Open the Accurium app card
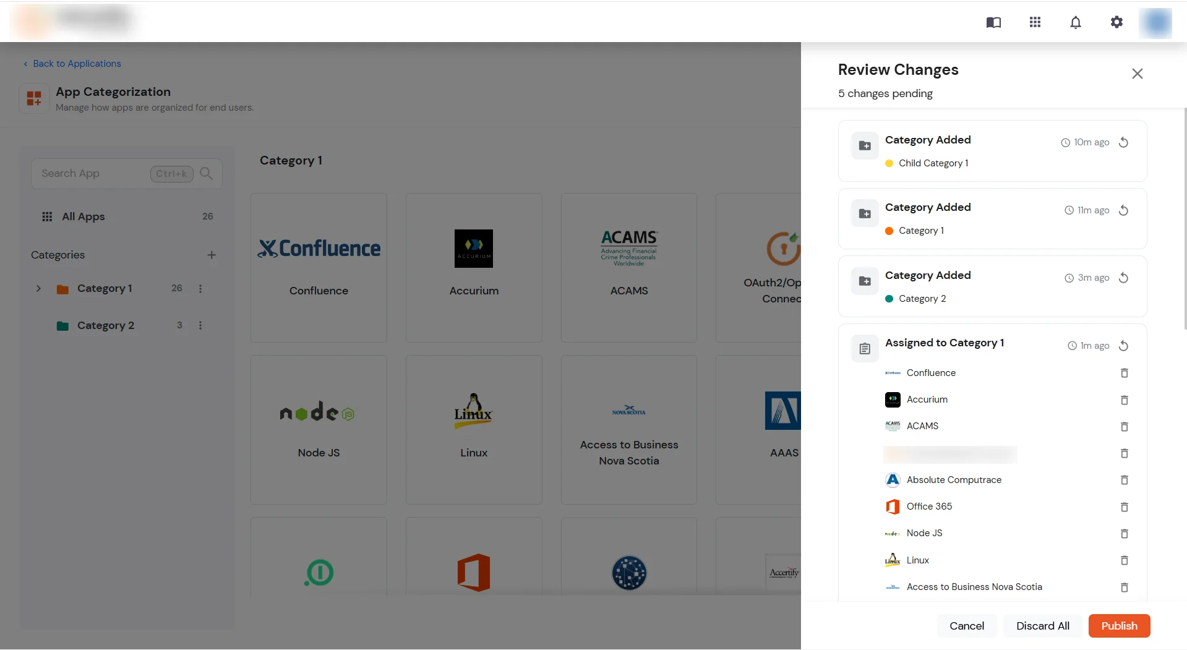 point(474,268)
